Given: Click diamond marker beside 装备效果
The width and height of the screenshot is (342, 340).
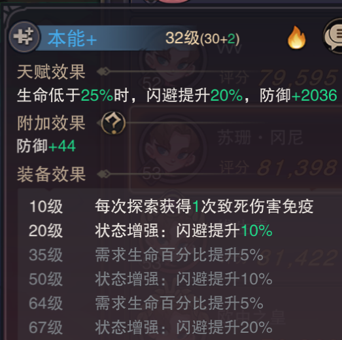Looking at the screenshot, I should coord(103,174).
